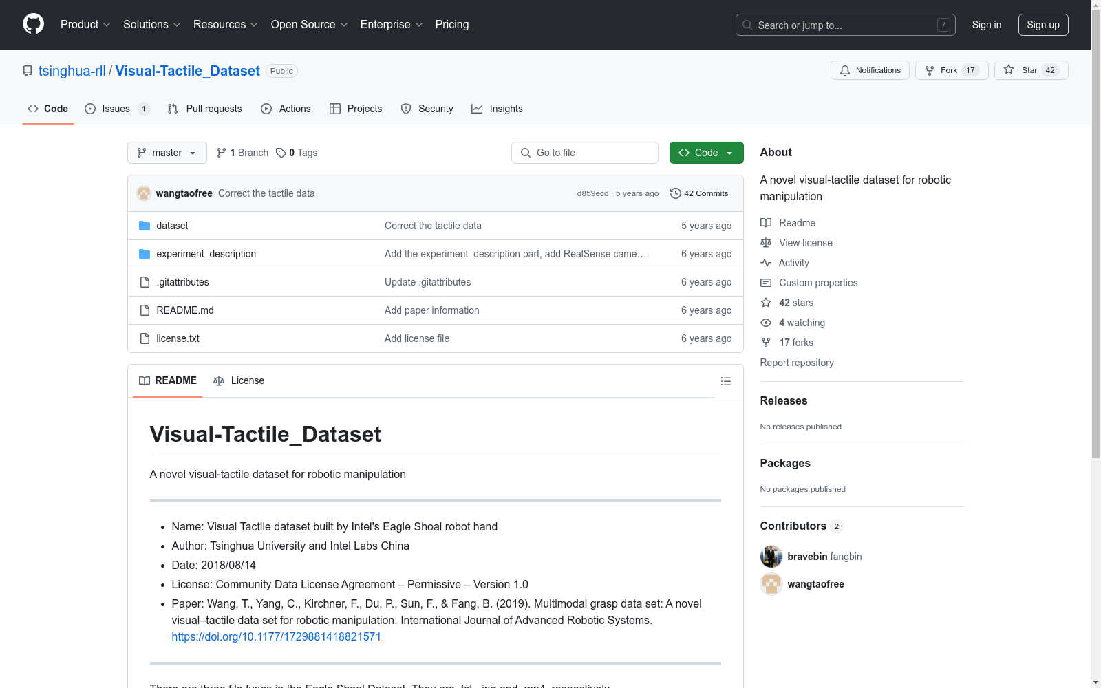Open the .gitattributes file
This screenshot has width=1101, height=688.
182,282
